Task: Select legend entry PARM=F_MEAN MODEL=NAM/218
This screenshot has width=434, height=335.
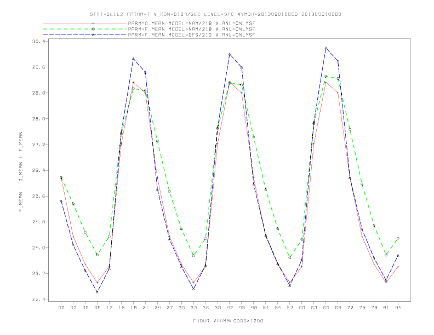Action: [191, 29]
